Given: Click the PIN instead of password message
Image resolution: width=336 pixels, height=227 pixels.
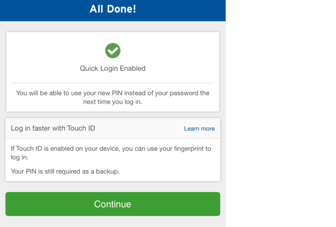Looking at the screenshot, I should coord(112,97).
